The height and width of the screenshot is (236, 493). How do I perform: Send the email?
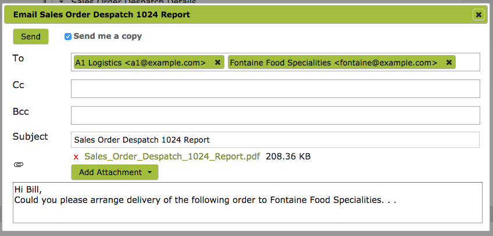click(31, 37)
